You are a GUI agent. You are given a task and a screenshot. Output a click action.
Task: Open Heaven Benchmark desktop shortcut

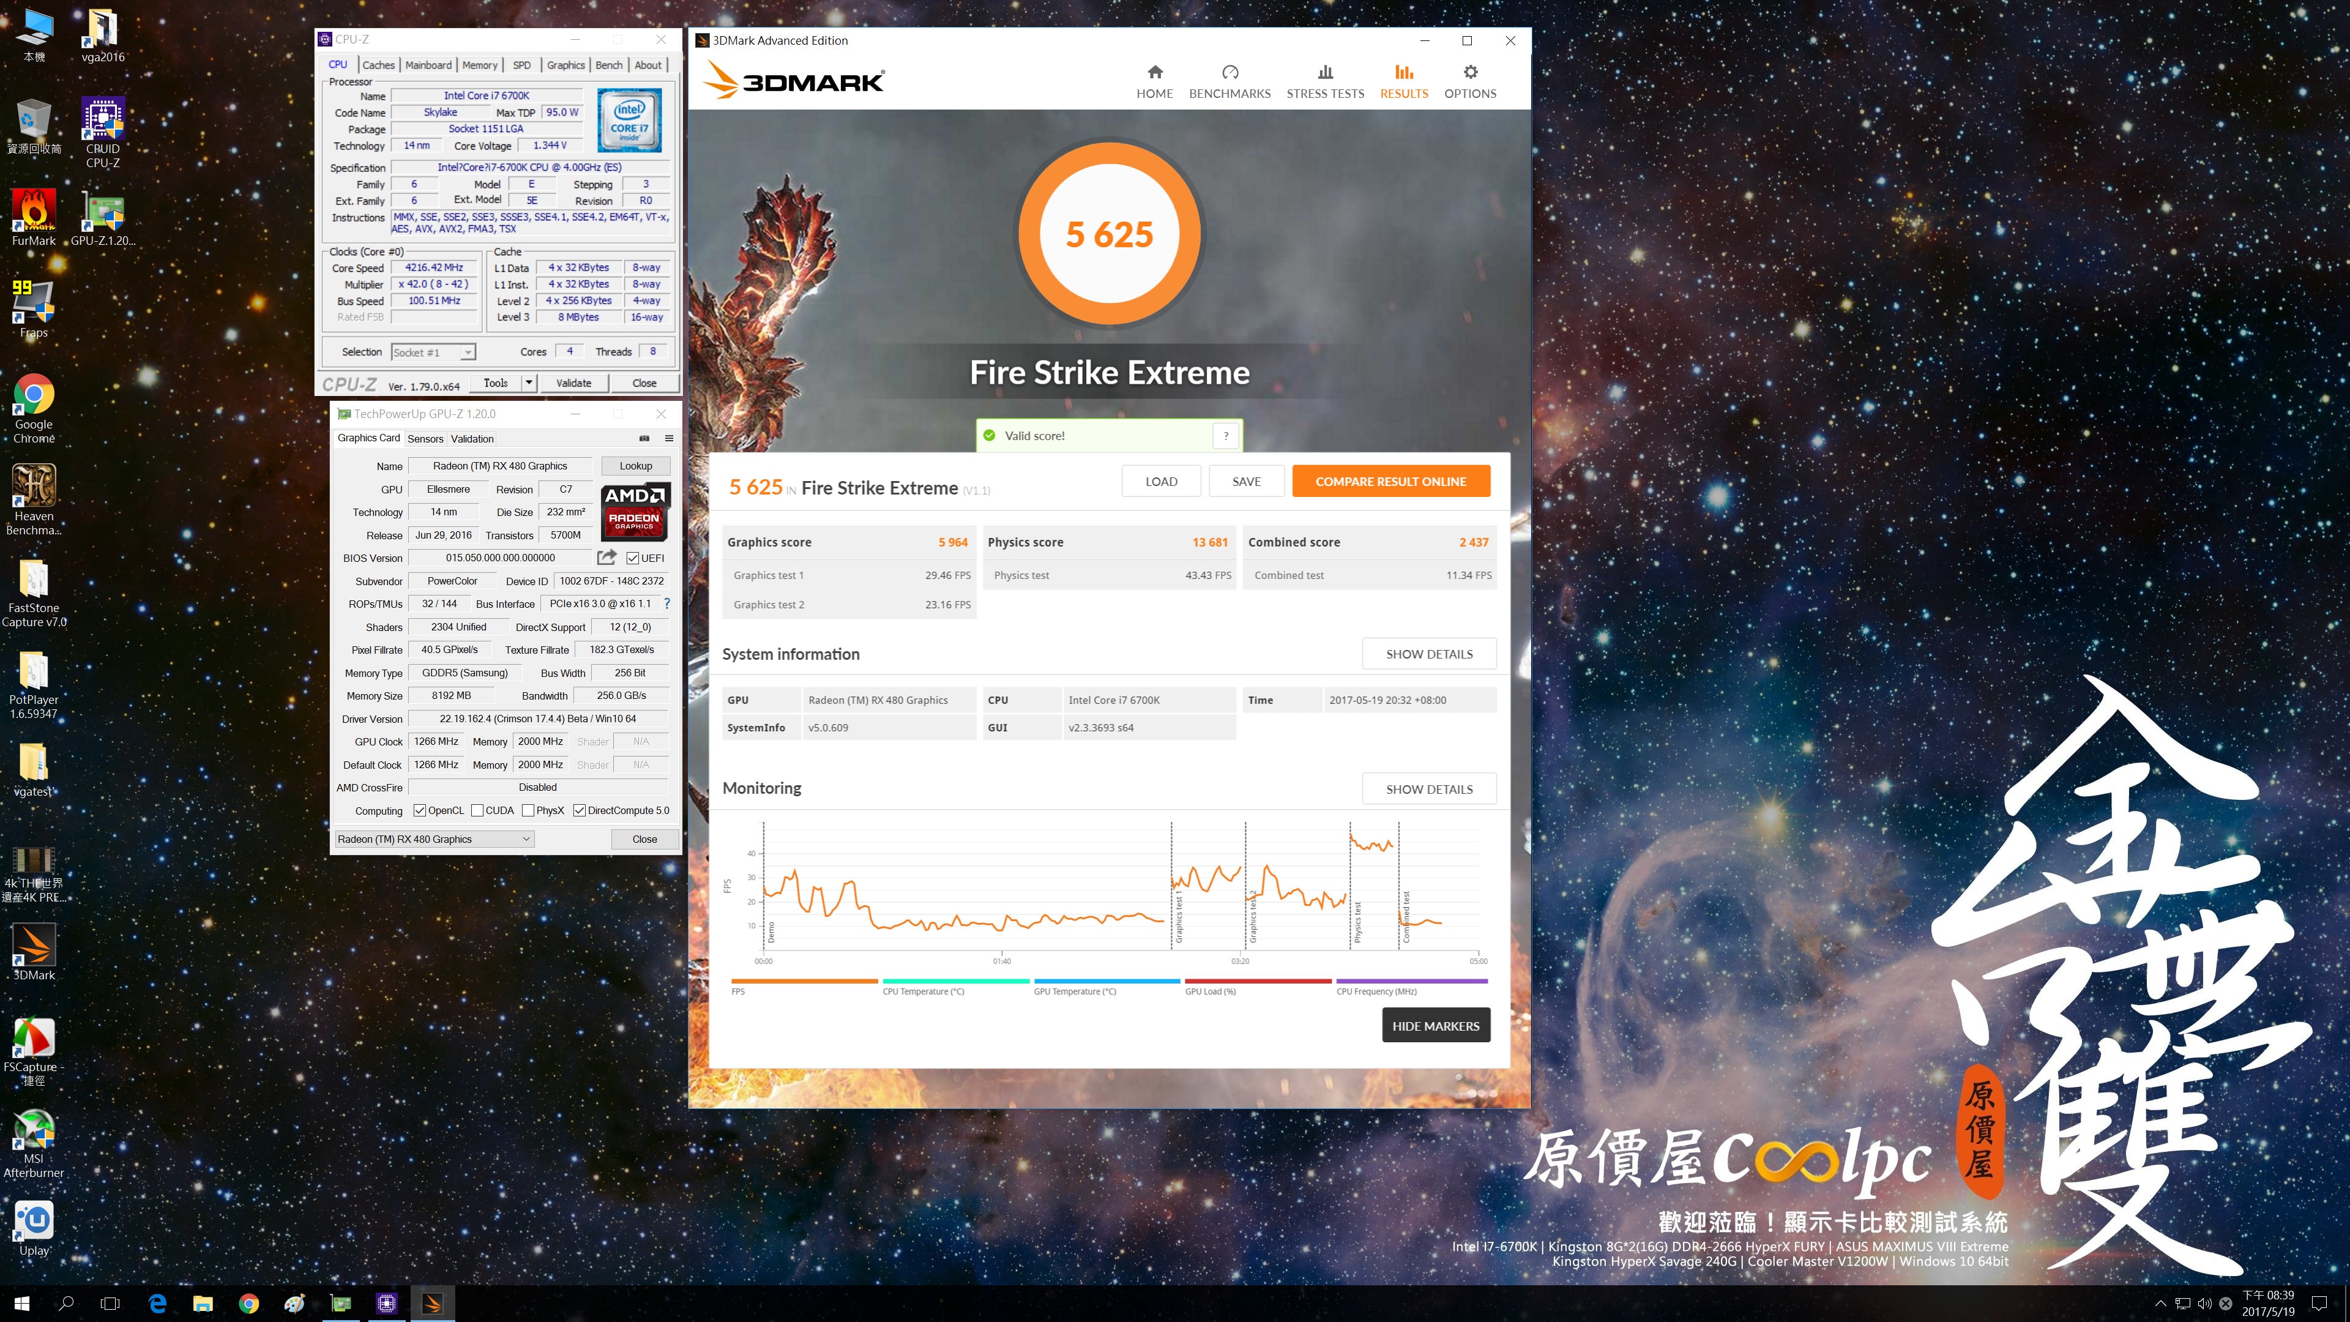[x=34, y=500]
